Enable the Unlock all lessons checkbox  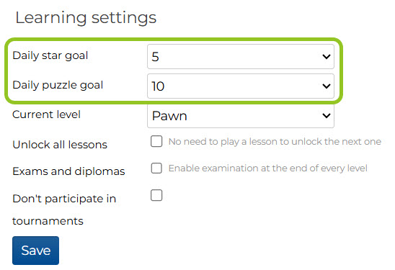click(156, 141)
